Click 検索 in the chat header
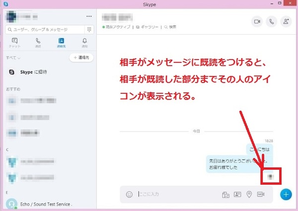298x211 pixels. [170, 27]
